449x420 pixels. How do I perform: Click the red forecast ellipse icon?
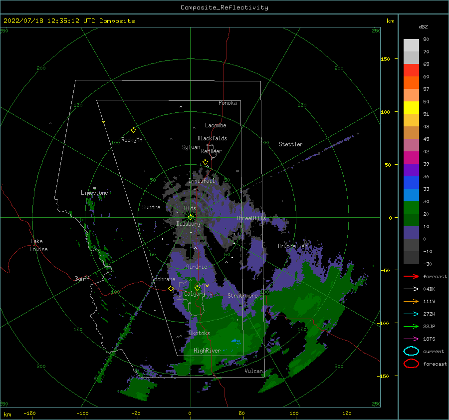pos(411,364)
